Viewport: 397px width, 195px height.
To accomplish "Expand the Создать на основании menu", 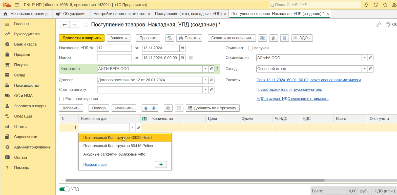I will [x=232, y=38].
